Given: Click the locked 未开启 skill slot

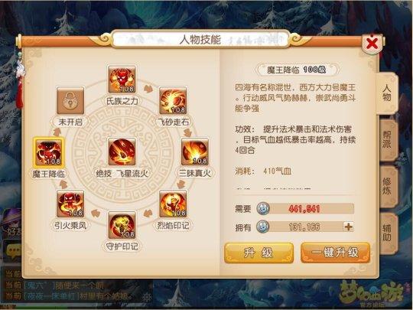Looking at the screenshot, I should pyautogui.click(x=70, y=101).
